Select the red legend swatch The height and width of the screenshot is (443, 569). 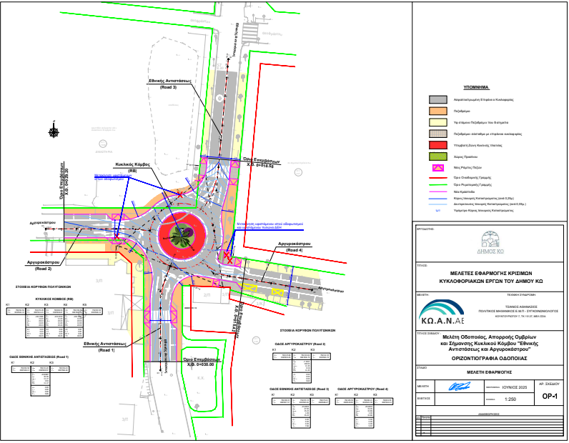(437, 144)
